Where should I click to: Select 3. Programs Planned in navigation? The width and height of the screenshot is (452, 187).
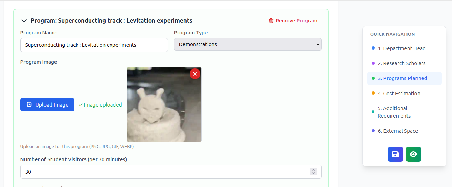(x=402, y=78)
